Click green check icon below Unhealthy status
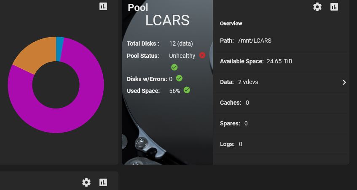 coord(174,67)
